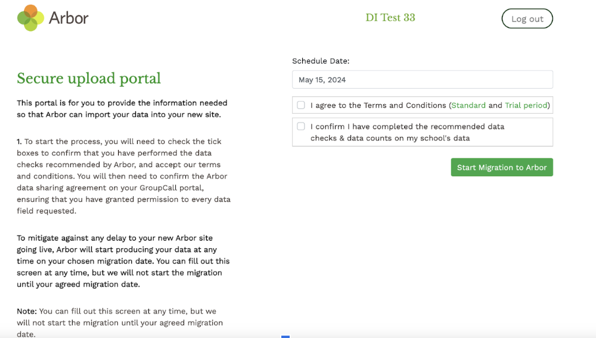Click the Note paragraph at the bottom
The height and width of the screenshot is (338, 596).
coord(119,323)
